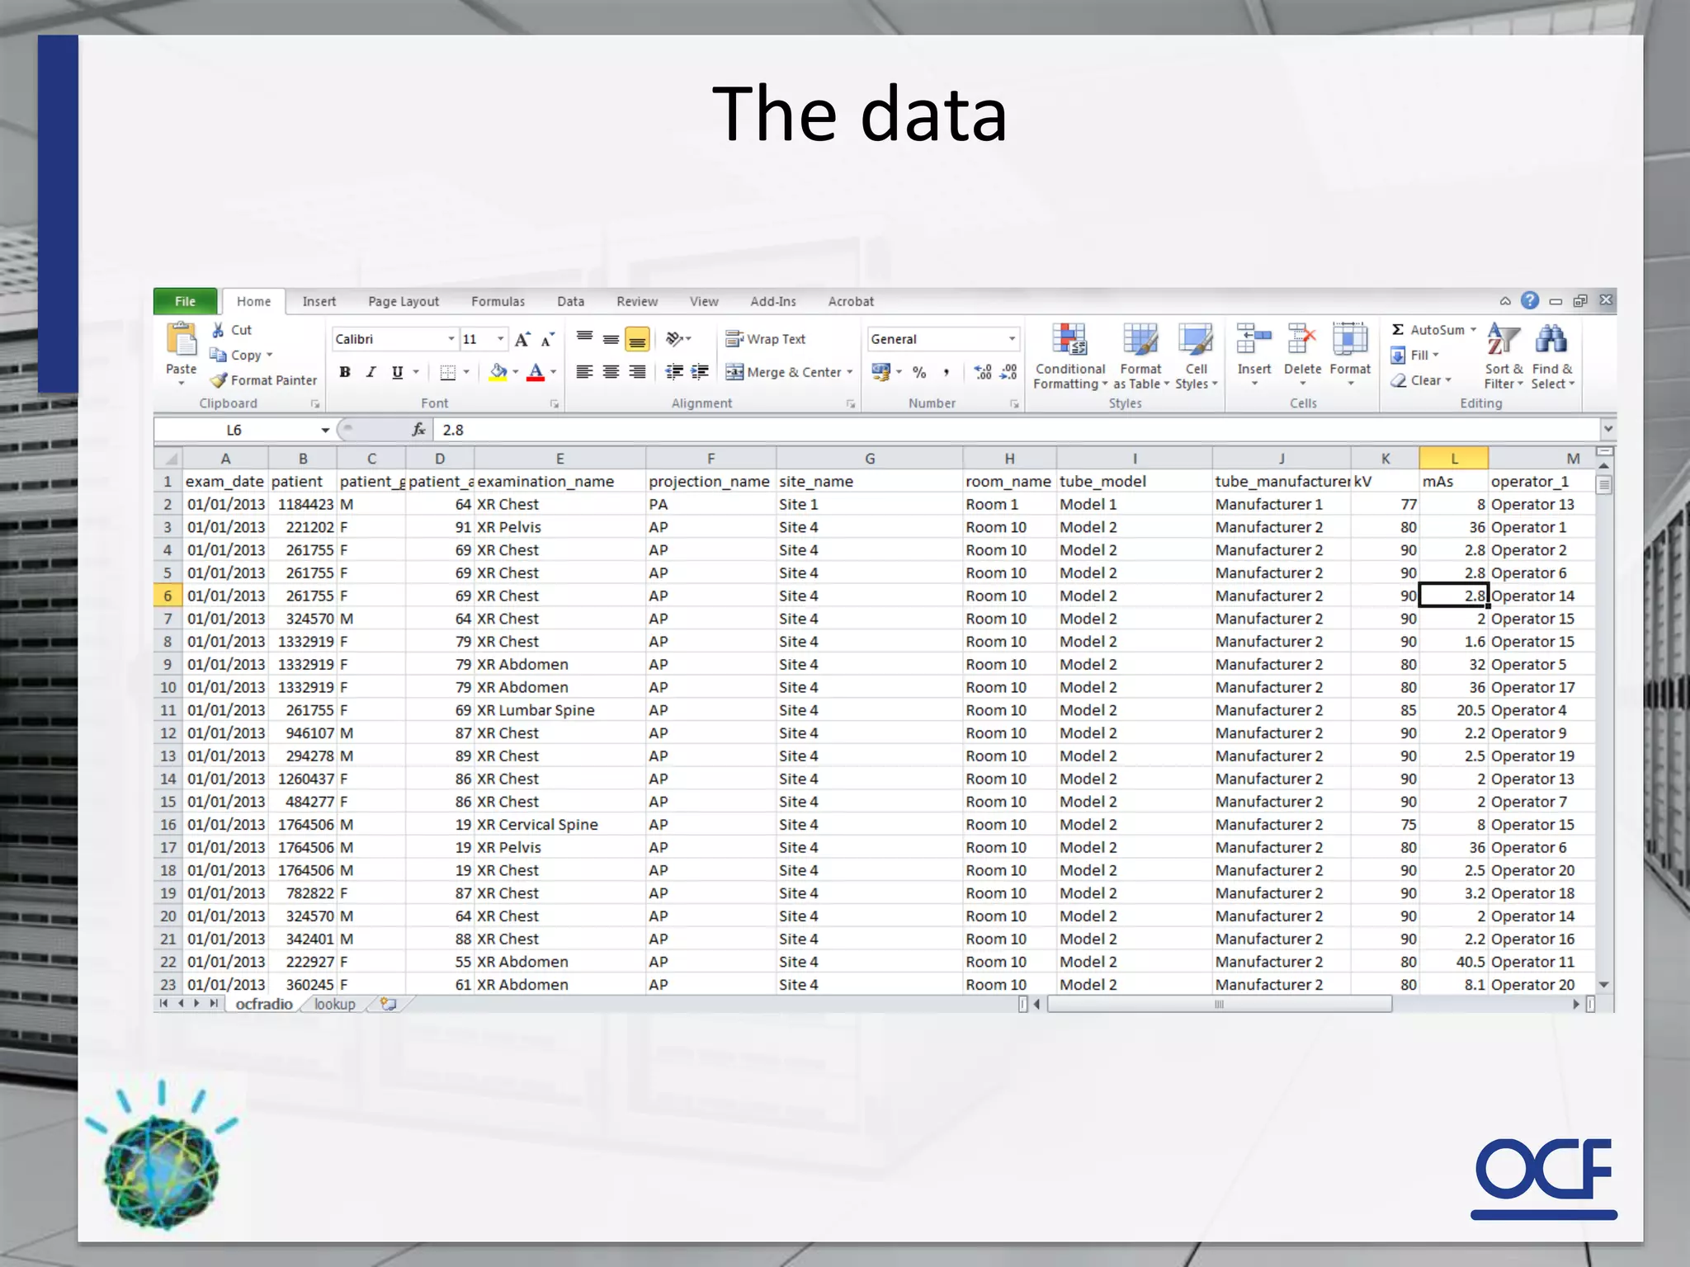Open the font color dropdown arrow

coord(553,372)
